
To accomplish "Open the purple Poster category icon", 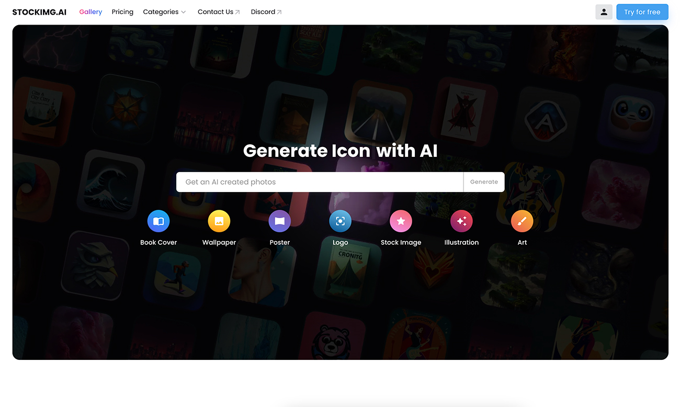I will 280,221.
